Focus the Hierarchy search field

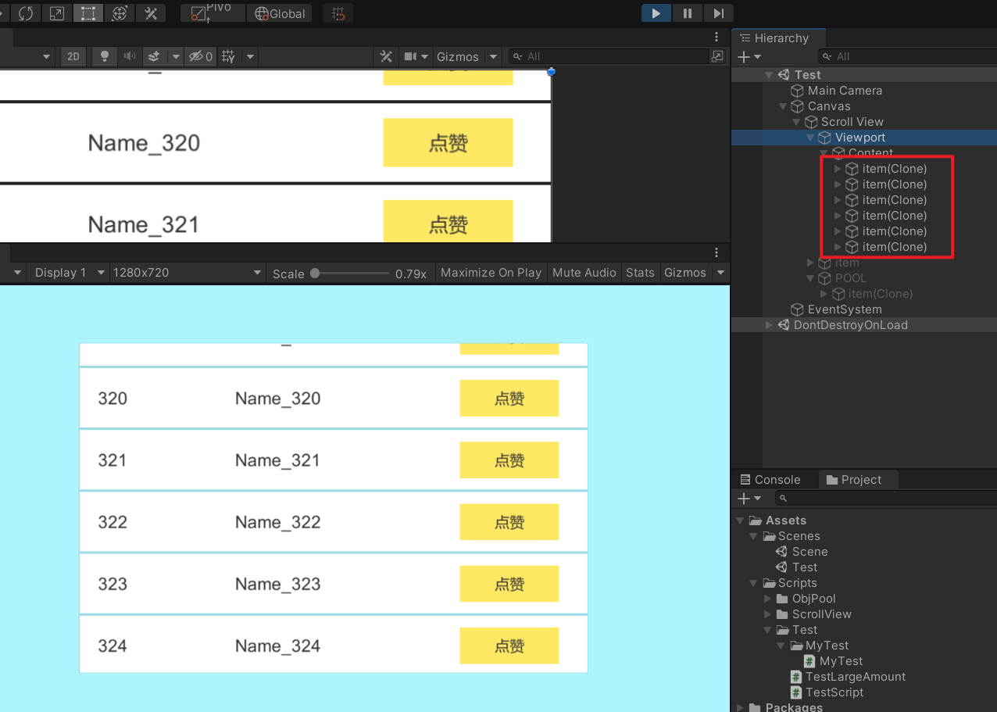point(906,56)
